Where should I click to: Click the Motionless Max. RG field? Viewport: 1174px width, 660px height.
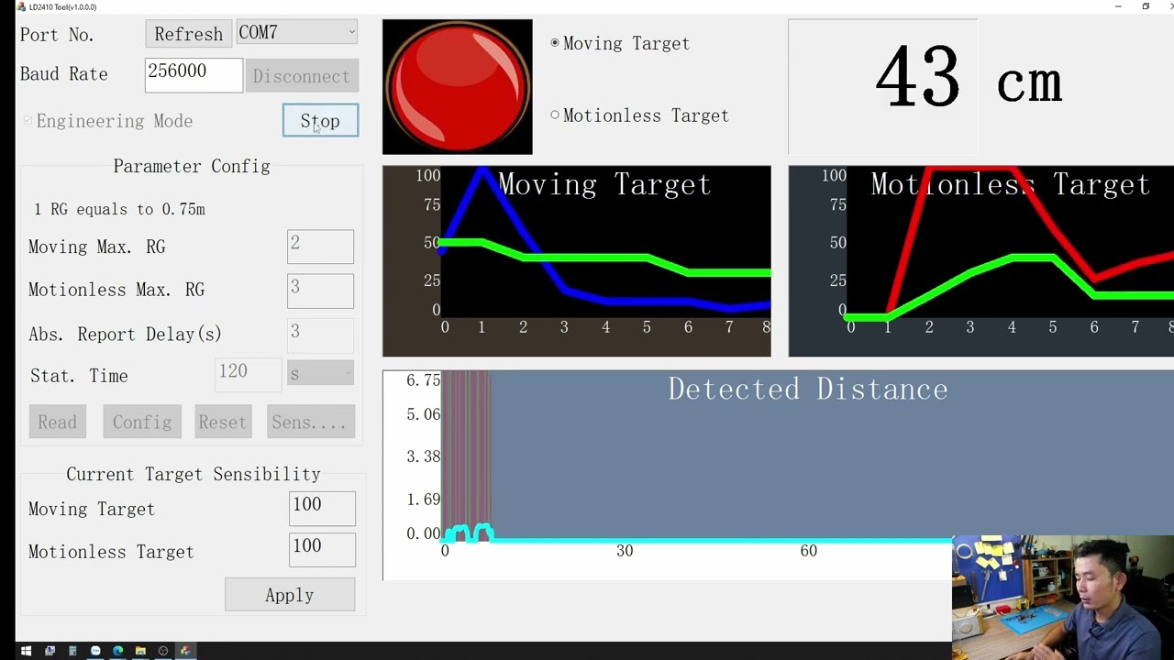coord(320,291)
